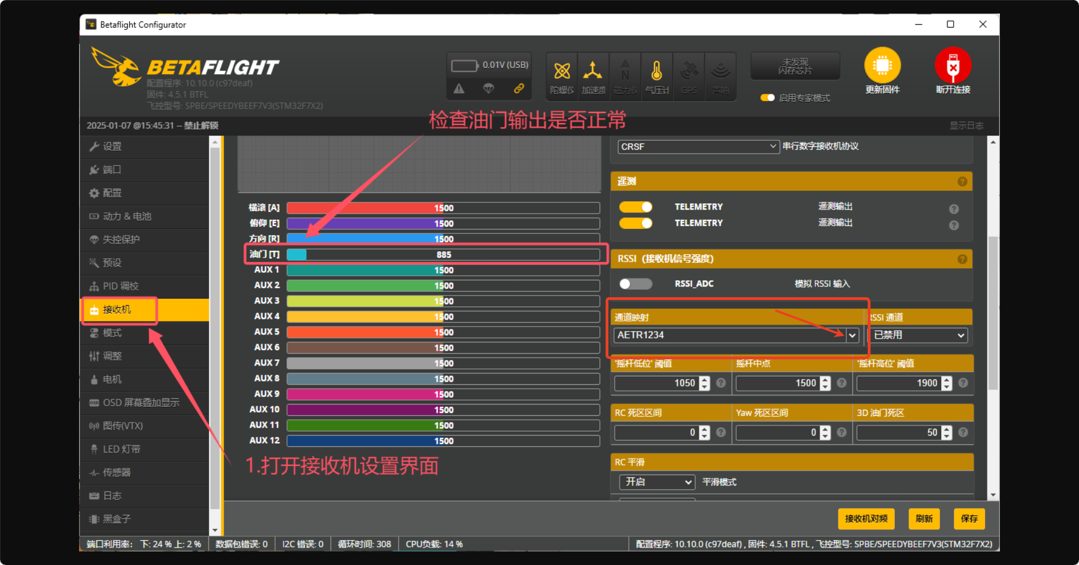Click sidebar scrollbar down arrow
The width and height of the screenshot is (1079, 565).
[x=215, y=531]
